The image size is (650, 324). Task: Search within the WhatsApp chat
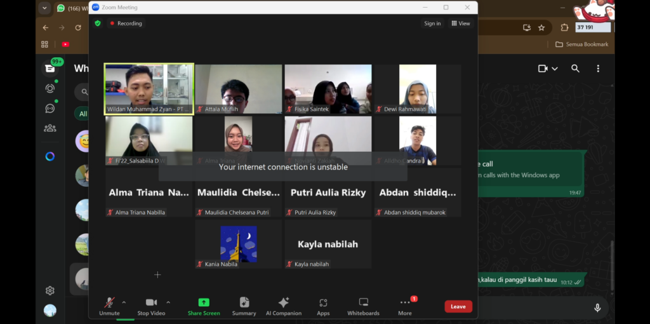click(x=575, y=69)
